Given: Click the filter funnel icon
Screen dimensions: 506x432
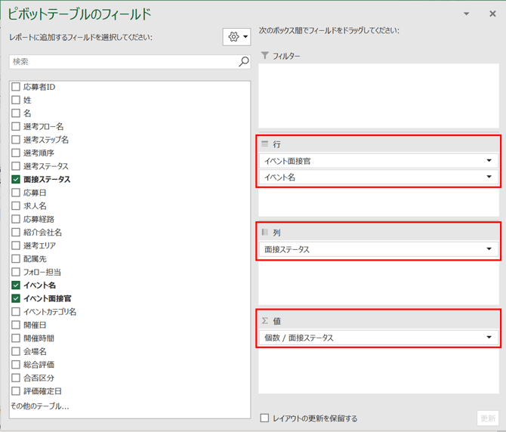Looking at the screenshot, I should [x=264, y=55].
